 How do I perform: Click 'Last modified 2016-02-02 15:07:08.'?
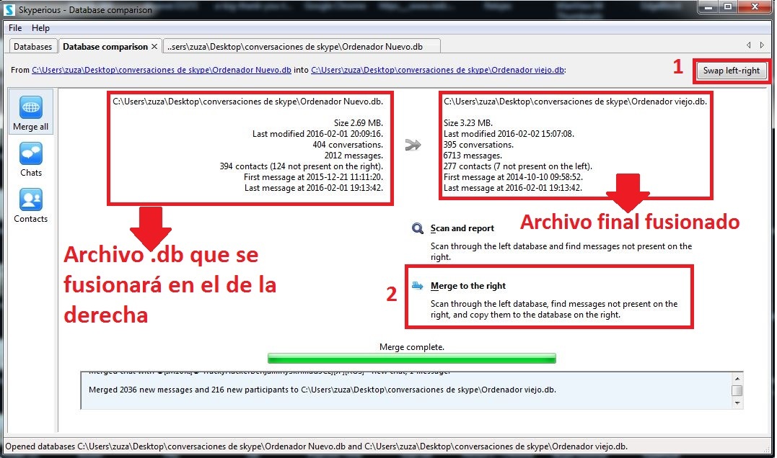point(509,133)
